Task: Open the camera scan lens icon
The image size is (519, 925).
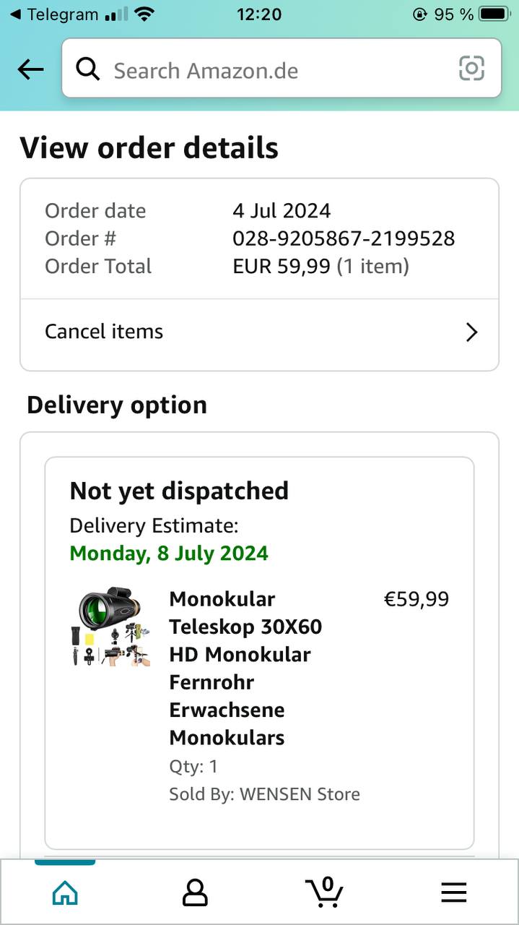Action: pyautogui.click(x=471, y=69)
